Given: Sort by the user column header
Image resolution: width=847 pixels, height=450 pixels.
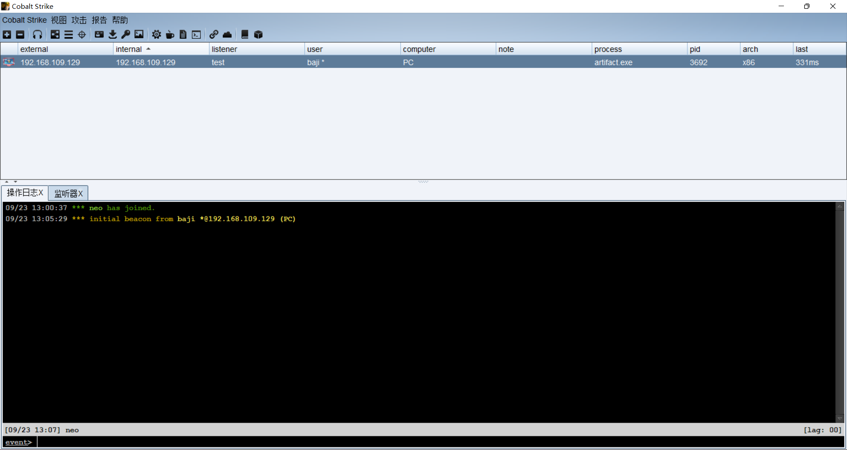Looking at the screenshot, I should coord(352,49).
